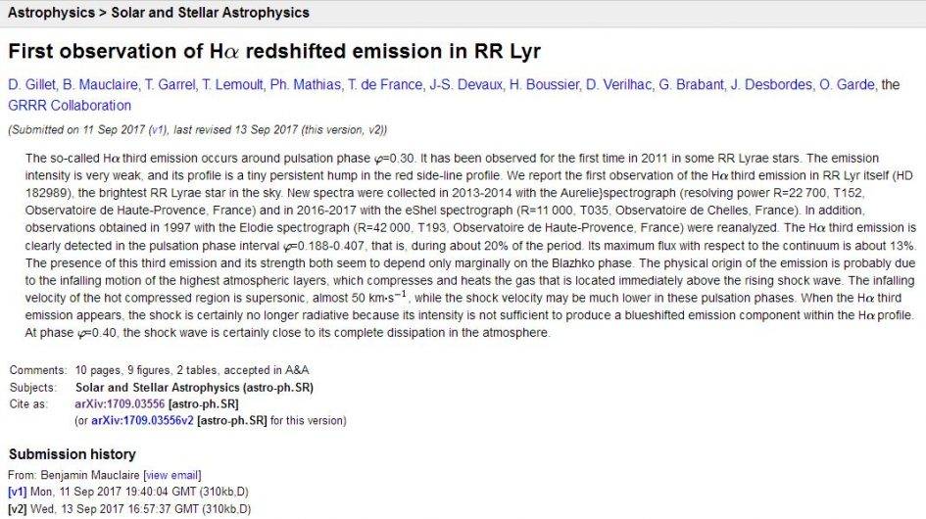Open H. Boussier author link
This screenshot has height=519, width=926.
pyautogui.click(x=544, y=85)
